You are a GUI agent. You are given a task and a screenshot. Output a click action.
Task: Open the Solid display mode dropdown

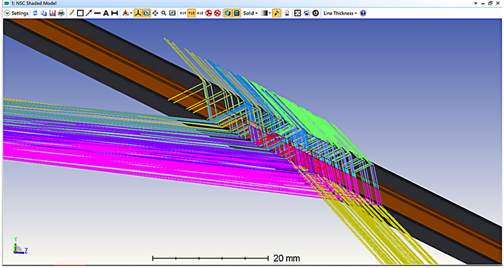tap(250, 12)
